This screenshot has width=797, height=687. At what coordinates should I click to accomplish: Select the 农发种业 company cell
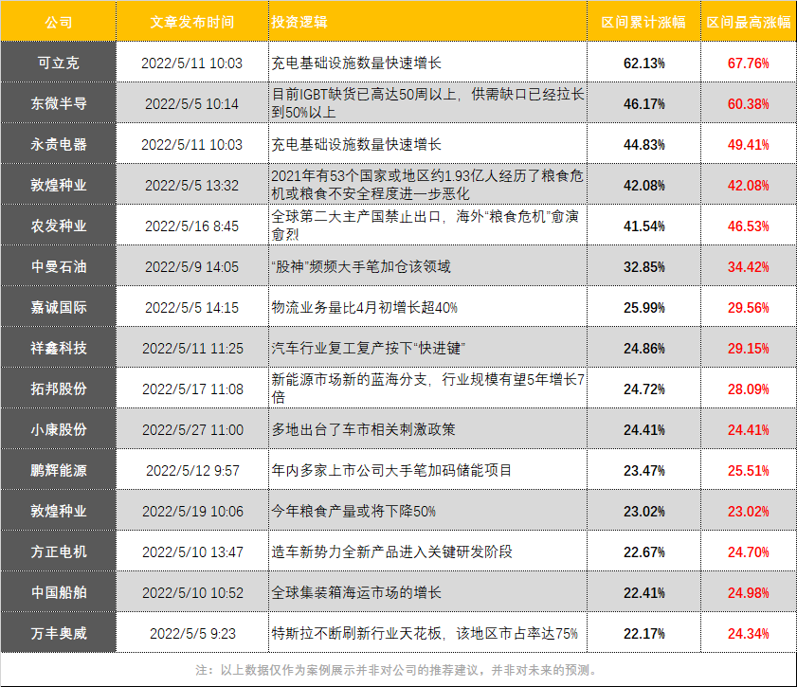coord(59,226)
